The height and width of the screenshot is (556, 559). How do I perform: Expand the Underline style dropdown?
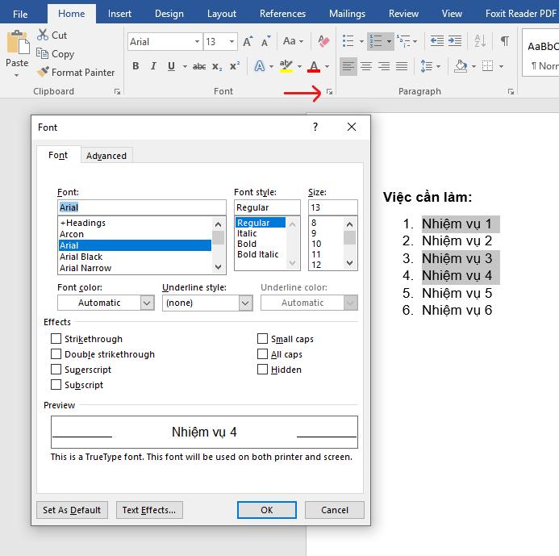[x=245, y=303]
